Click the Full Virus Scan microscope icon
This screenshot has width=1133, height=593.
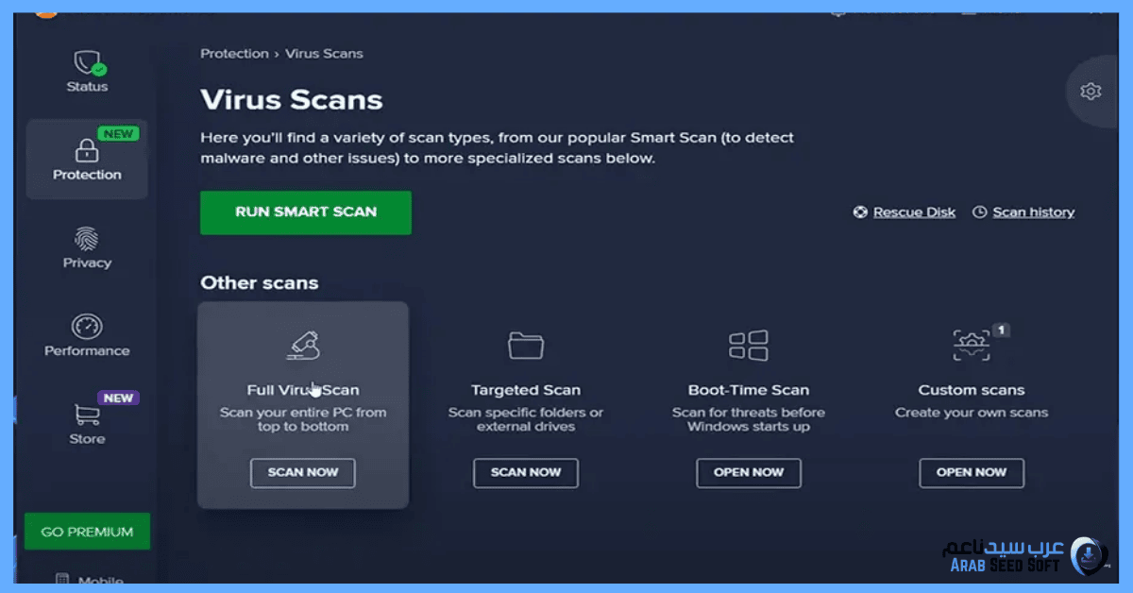pos(303,346)
